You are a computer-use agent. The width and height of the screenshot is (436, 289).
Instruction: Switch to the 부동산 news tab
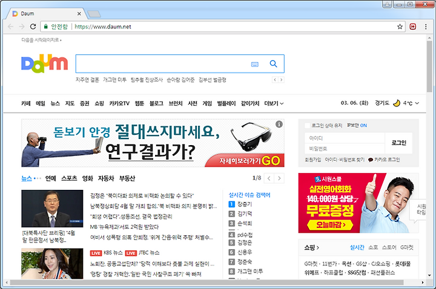coord(127,178)
